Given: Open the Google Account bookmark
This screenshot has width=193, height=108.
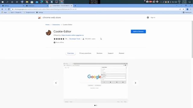Looking at the screenshot, I should pos(29,12).
